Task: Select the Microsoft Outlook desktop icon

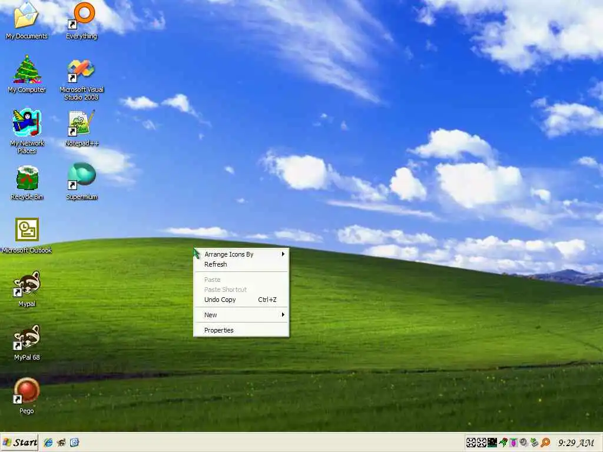Action: [26, 235]
